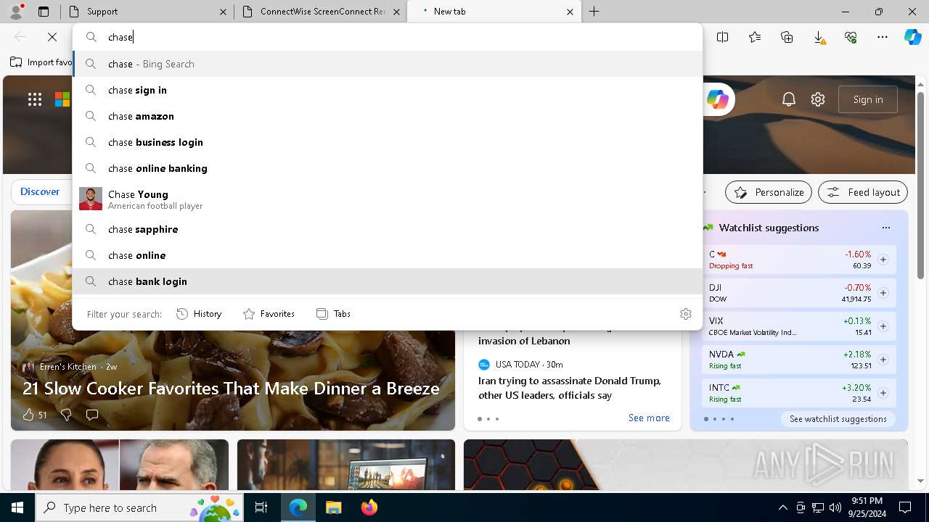This screenshot has width=929, height=522.
Task: Close the Support tab
Action: 223,12
